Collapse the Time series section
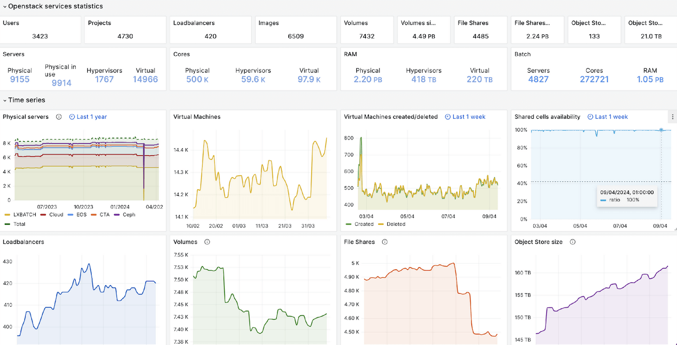Screen dimensions: 677x345 point(5,100)
